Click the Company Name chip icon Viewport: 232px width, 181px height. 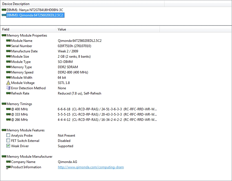[x=8, y=162]
